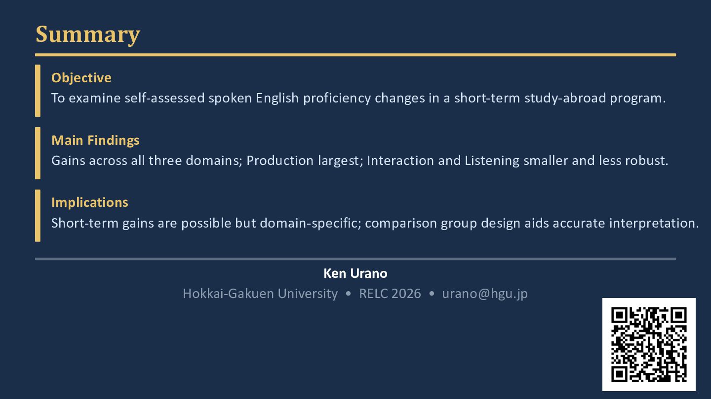The height and width of the screenshot is (399, 711).
Task: Click the urano@hgu.jp email address
Action: [485, 294]
